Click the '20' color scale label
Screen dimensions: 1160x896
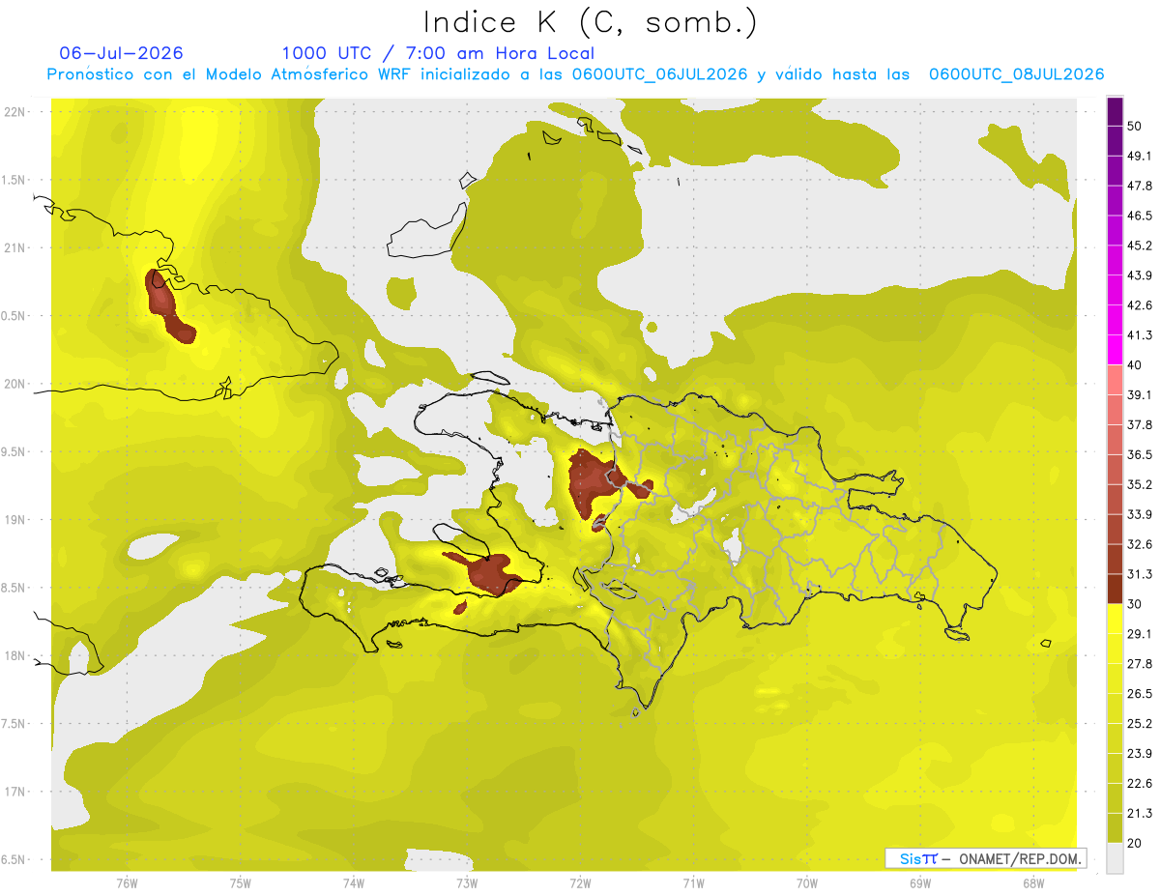point(1136,843)
